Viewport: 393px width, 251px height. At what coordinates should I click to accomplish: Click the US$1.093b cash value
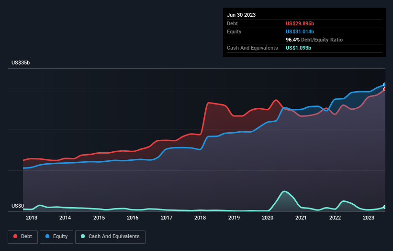[x=298, y=48]
